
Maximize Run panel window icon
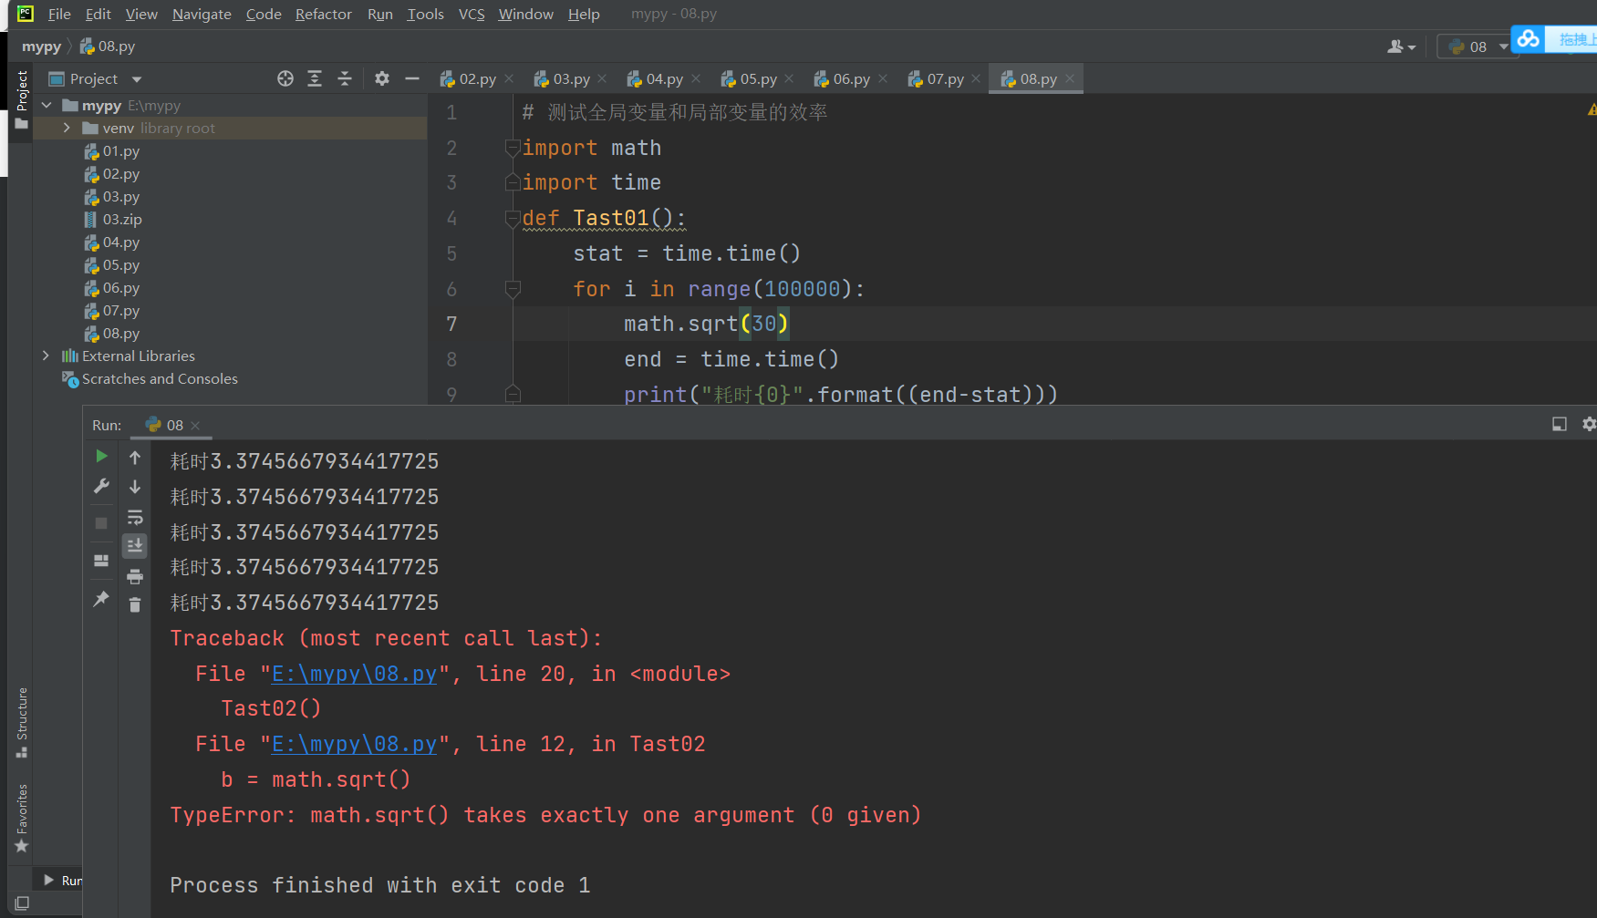pos(1560,424)
